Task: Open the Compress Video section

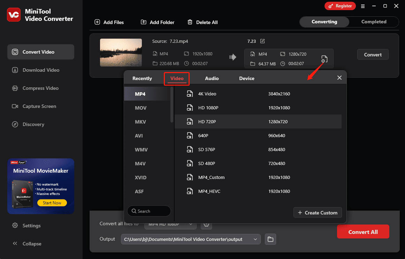Action: (x=41, y=88)
